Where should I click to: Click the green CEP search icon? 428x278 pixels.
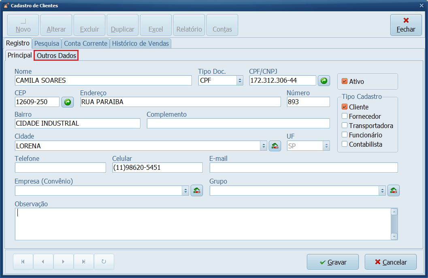pos(68,102)
